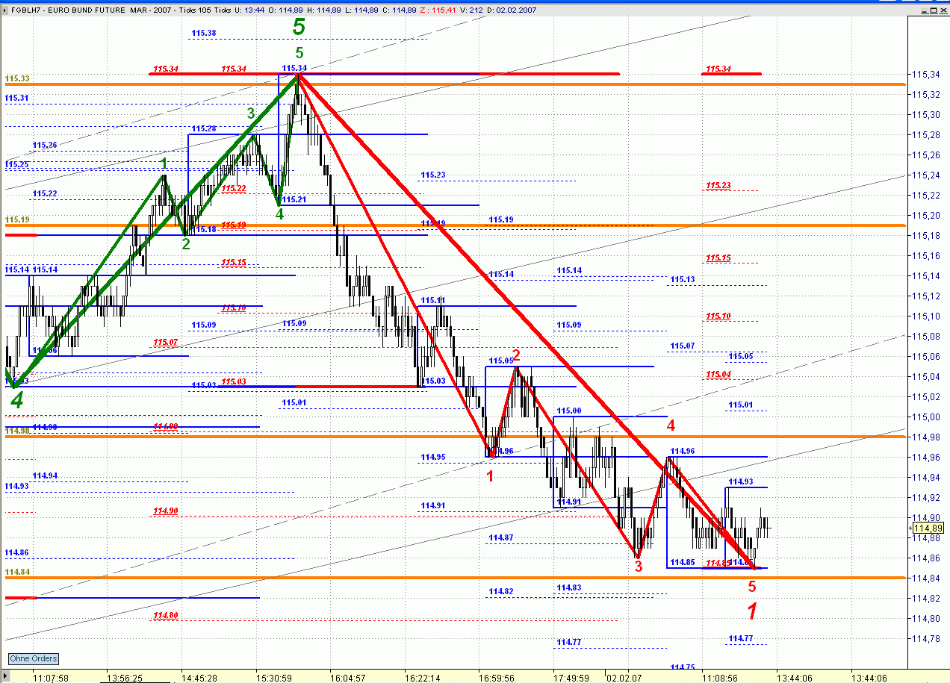Click the 11:07:58 time axis label
Screen dimensions: 950x683
[52, 678]
